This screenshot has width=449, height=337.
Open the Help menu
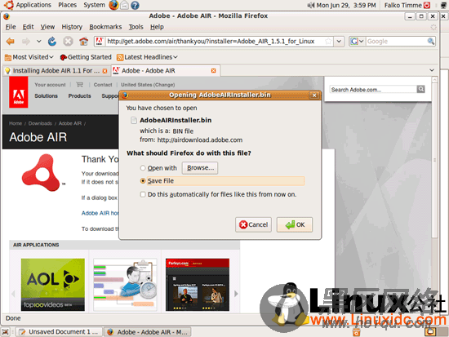[x=157, y=27]
